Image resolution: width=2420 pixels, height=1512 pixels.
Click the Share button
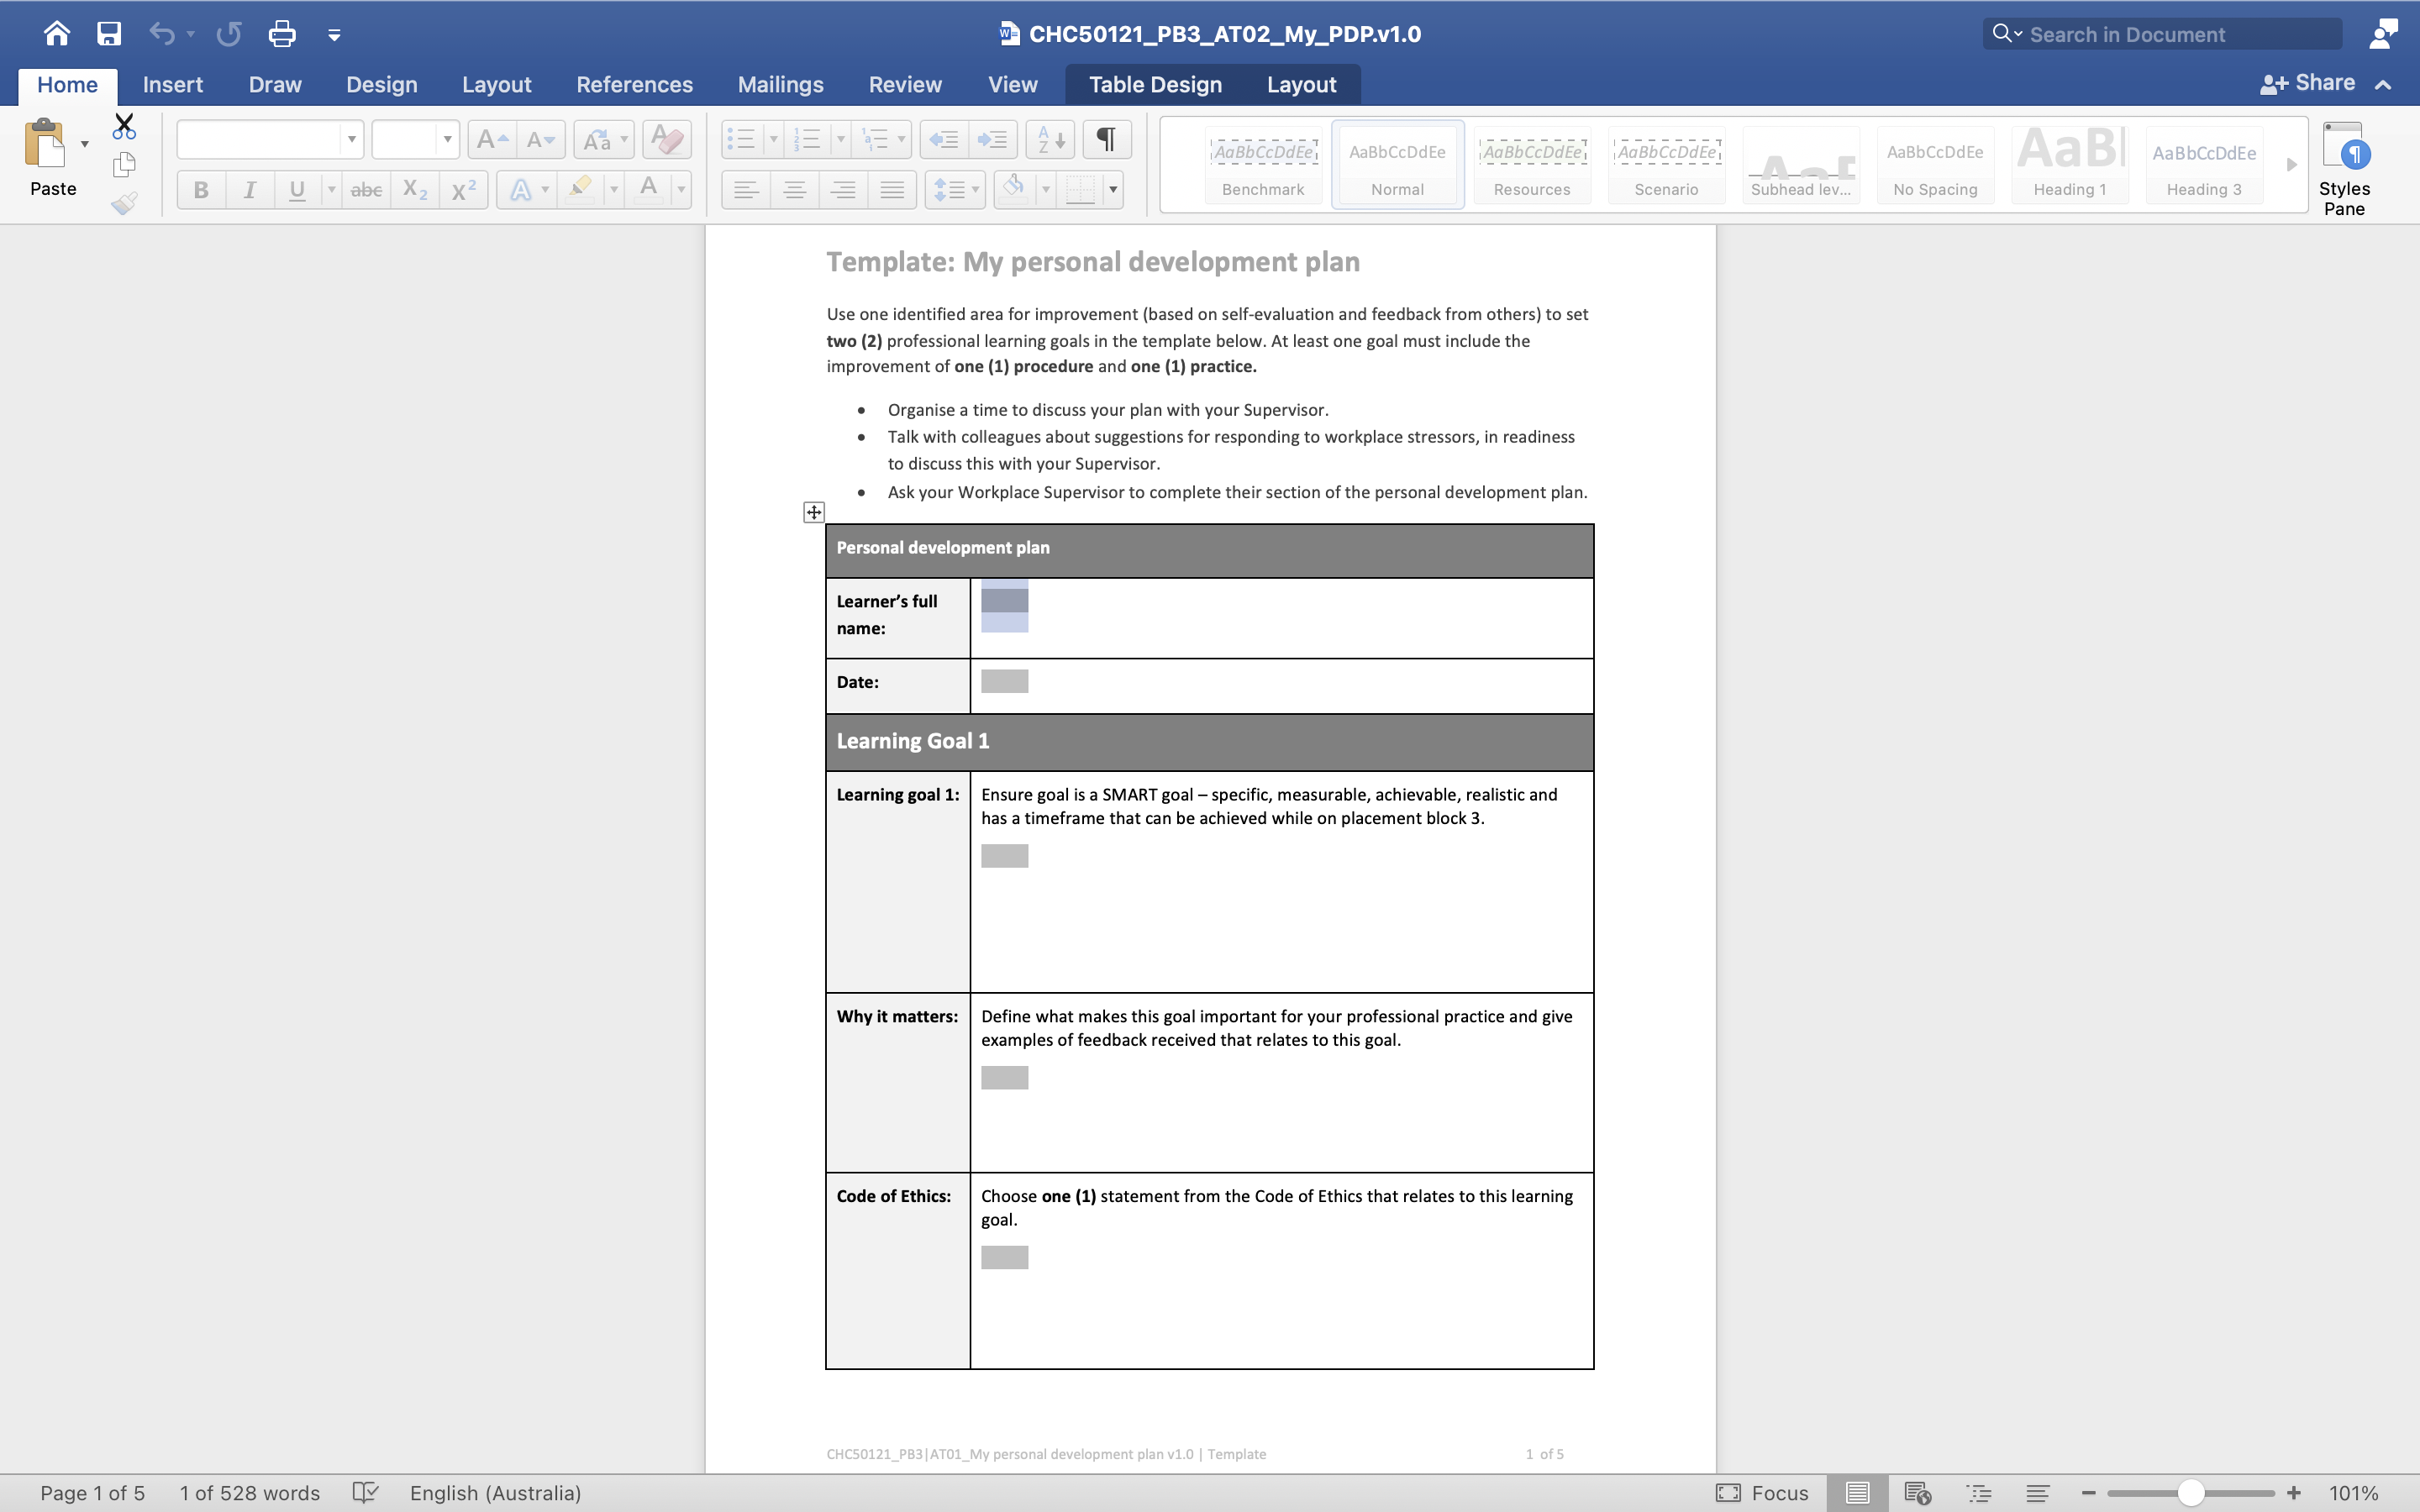pyautogui.click(x=2318, y=82)
